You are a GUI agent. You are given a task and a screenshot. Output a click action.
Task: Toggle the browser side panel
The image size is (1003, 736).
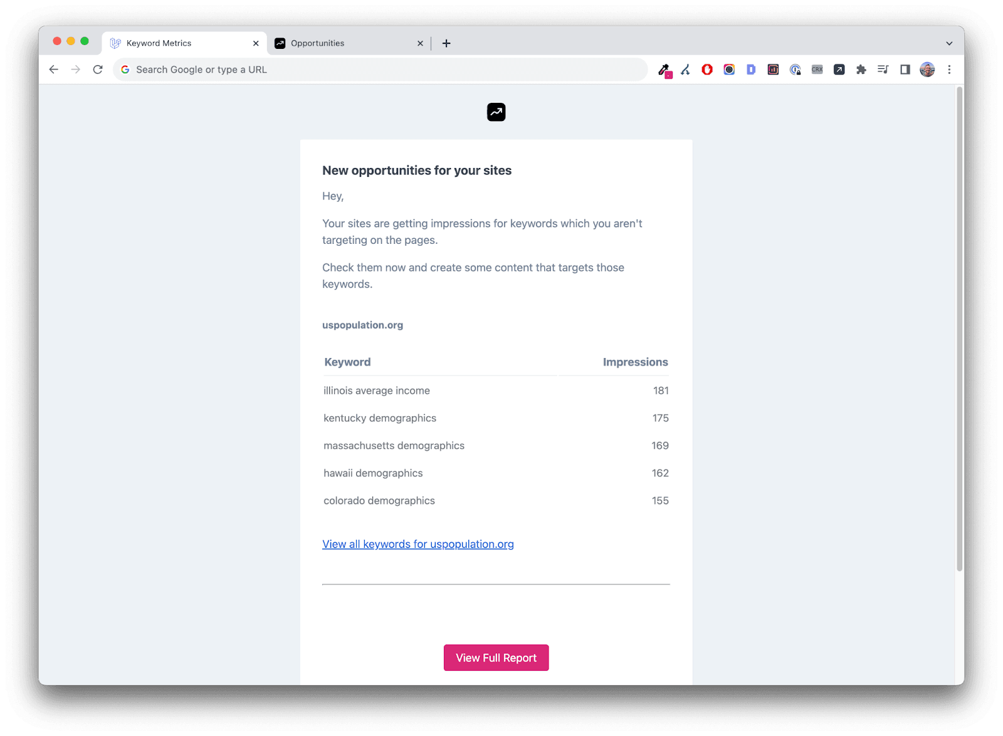tap(905, 70)
